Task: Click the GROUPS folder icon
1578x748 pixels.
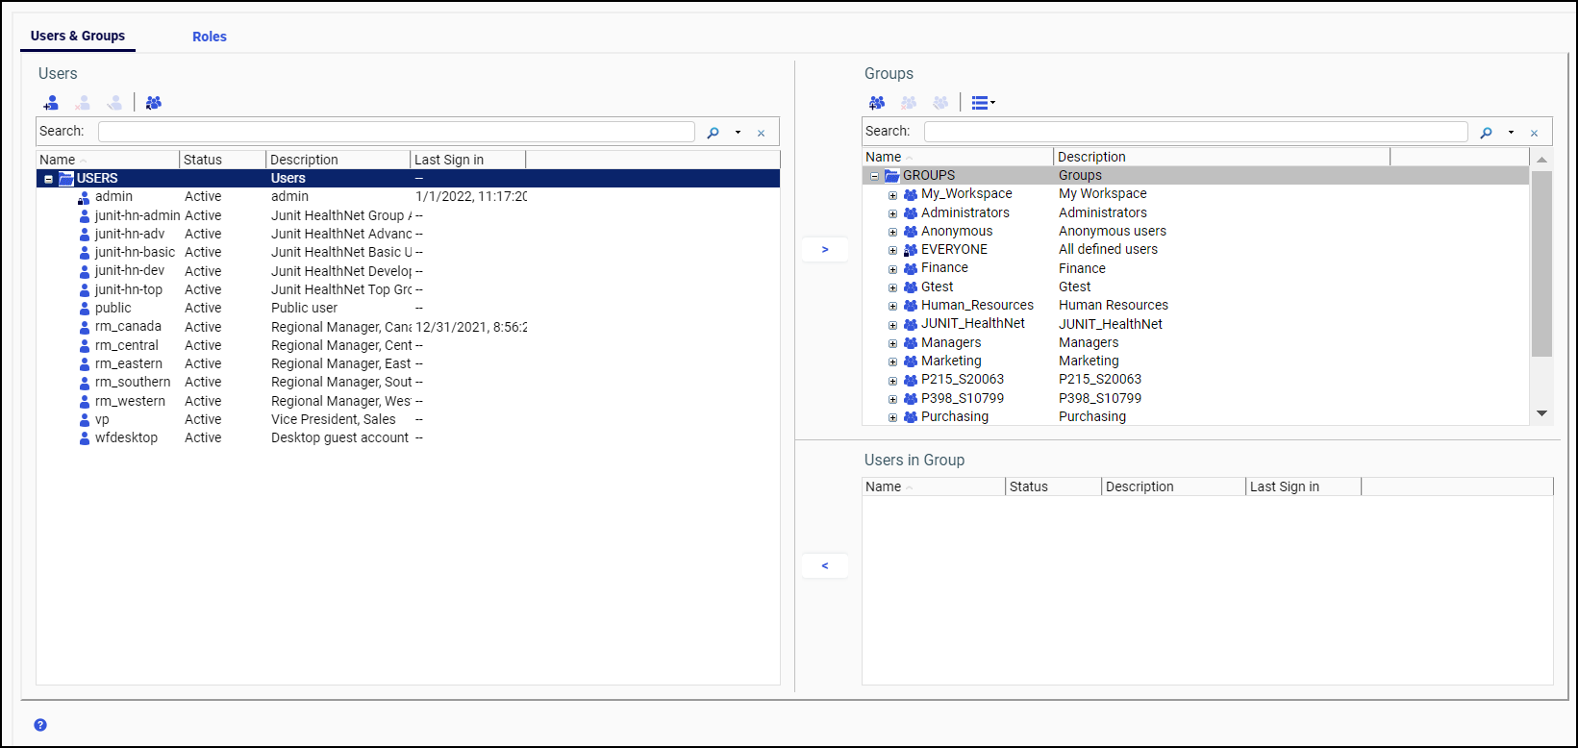Action: pyautogui.click(x=891, y=175)
